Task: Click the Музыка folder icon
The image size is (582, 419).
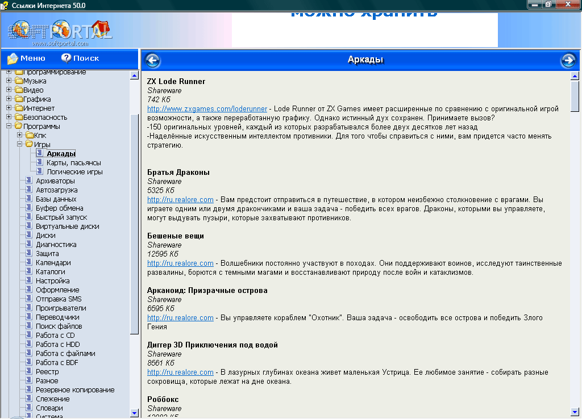Action: tap(19, 81)
